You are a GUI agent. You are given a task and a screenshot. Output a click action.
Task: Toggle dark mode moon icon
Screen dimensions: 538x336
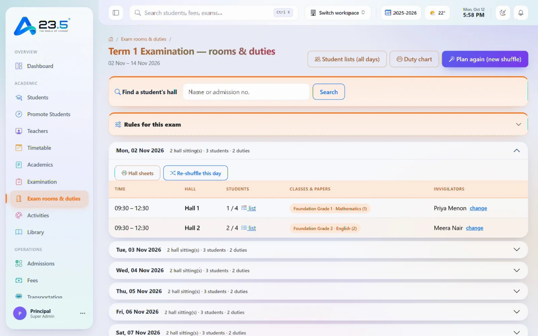(x=503, y=13)
